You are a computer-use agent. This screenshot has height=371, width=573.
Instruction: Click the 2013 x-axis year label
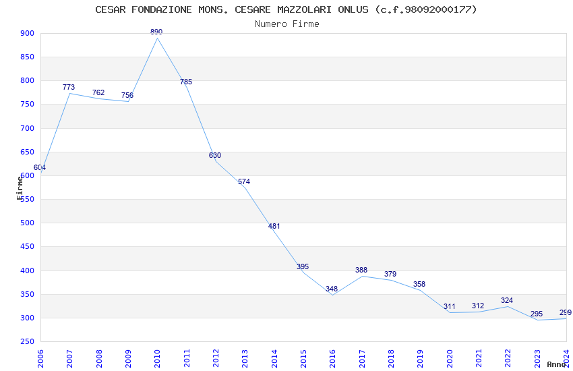[245, 359]
